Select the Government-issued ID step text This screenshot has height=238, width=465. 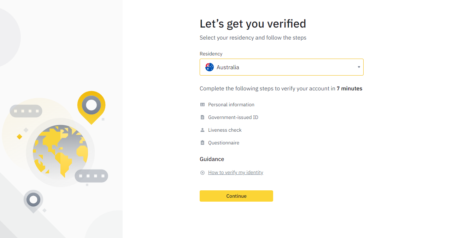click(x=233, y=117)
